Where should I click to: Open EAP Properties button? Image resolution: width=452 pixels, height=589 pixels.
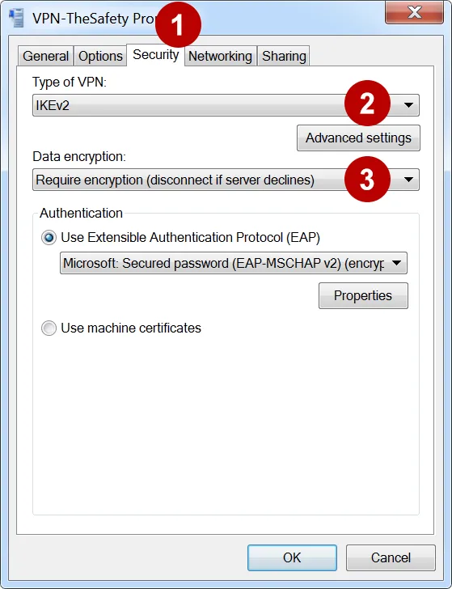tap(363, 295)
